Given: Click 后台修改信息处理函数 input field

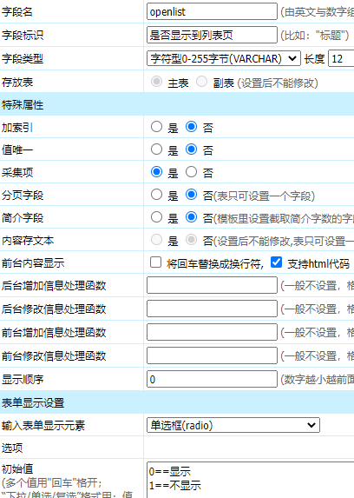Looking at the screenshot, I should (x=212, y=309).
